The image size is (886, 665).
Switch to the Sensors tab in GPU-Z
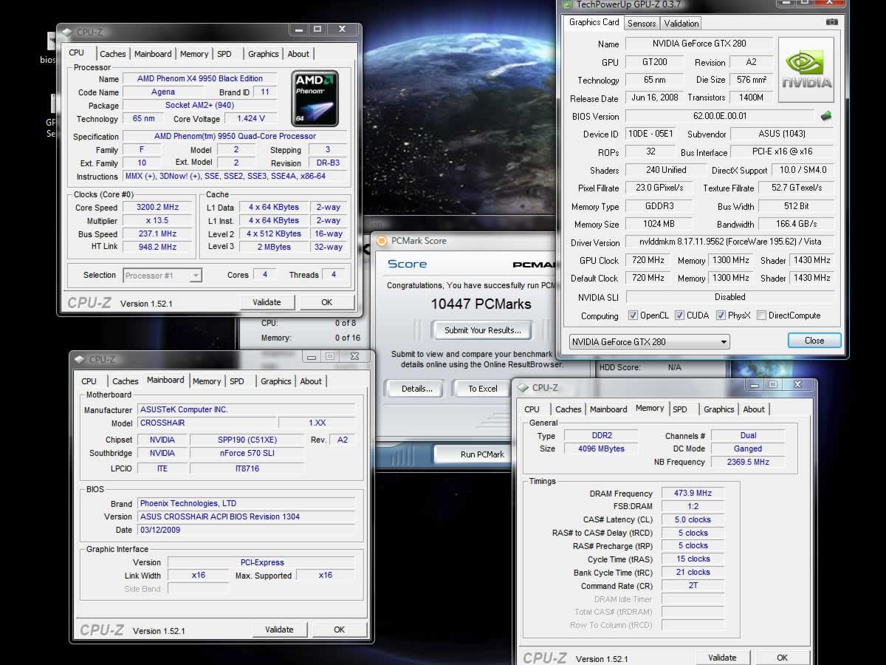[x=642, y=24]
